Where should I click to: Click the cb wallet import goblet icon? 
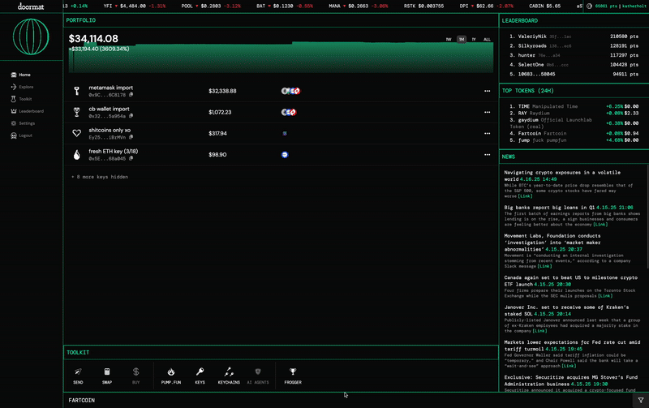coord(76,112)
